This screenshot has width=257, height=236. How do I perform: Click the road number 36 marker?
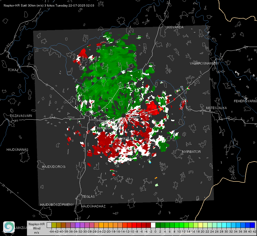pyautogui.click(x=16, y=121)
